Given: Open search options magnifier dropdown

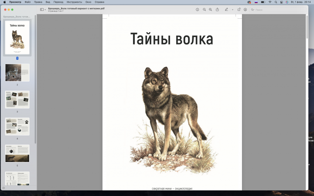Looking at the screenshot, I should (x=253, y=10).
